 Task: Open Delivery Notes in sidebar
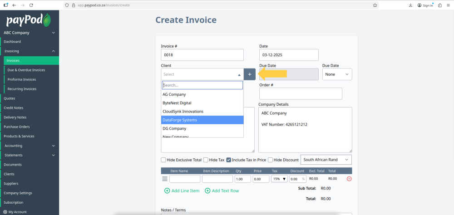click(30, 117)
